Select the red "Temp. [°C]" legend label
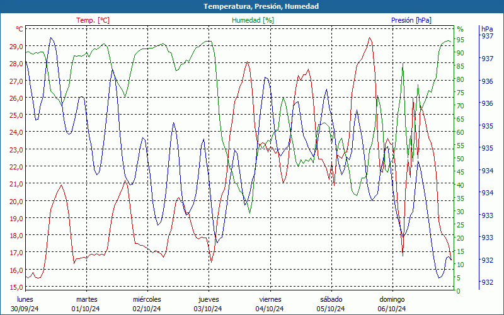 pyautogui.click(x=93, y=20)
